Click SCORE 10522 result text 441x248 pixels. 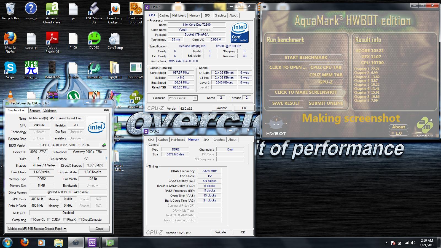[370, 51]
